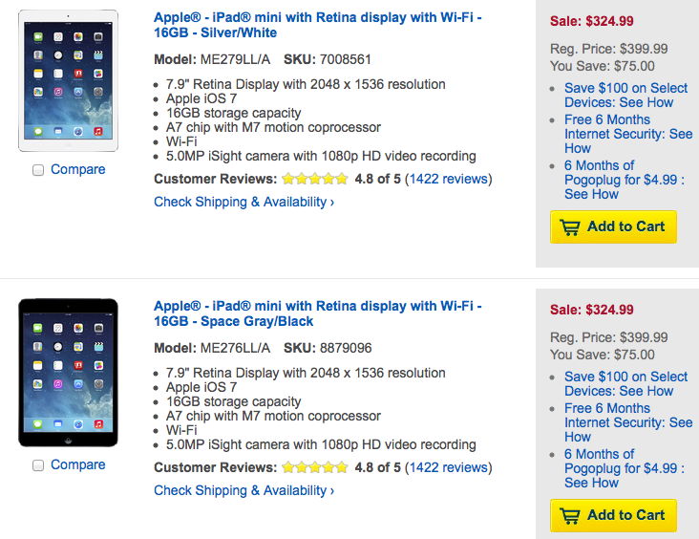This screenshot has width=699, height=539.
Task: Open the Space Gray/Black iPad mini title link
Action: coord(317,313)
